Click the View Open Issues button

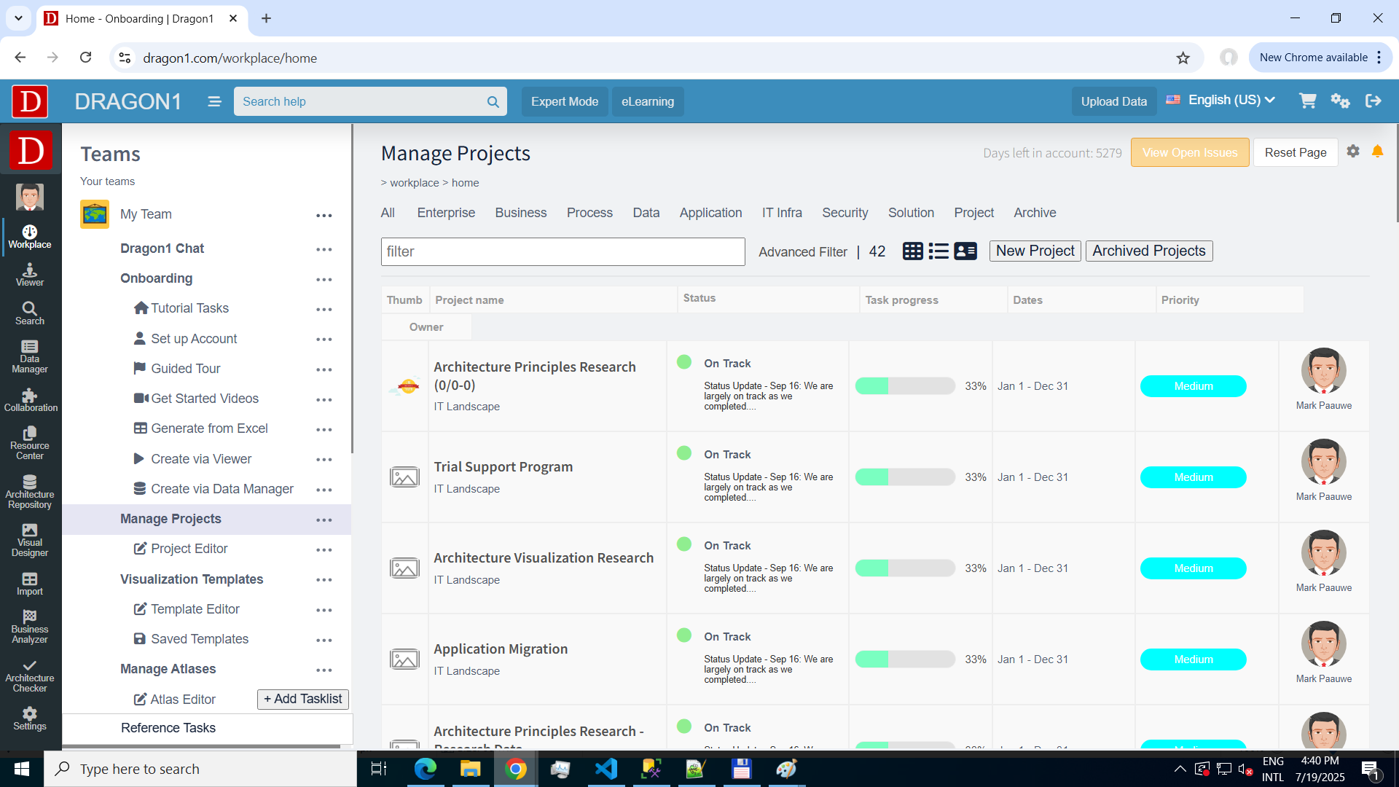1190,152
